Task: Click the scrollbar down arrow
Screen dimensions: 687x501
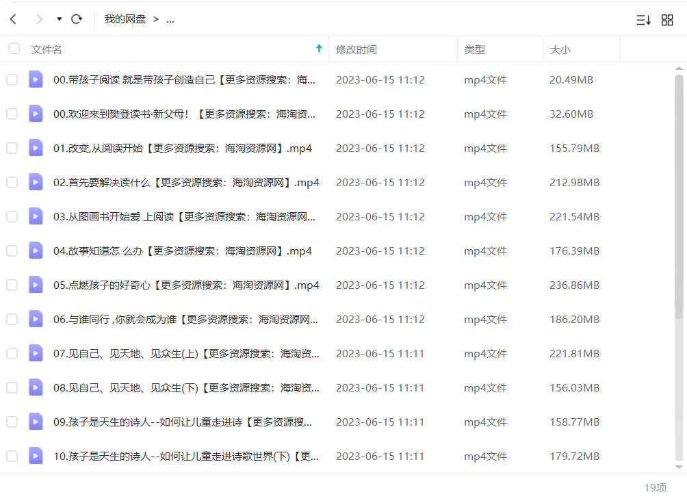Action: coord(679,467)
